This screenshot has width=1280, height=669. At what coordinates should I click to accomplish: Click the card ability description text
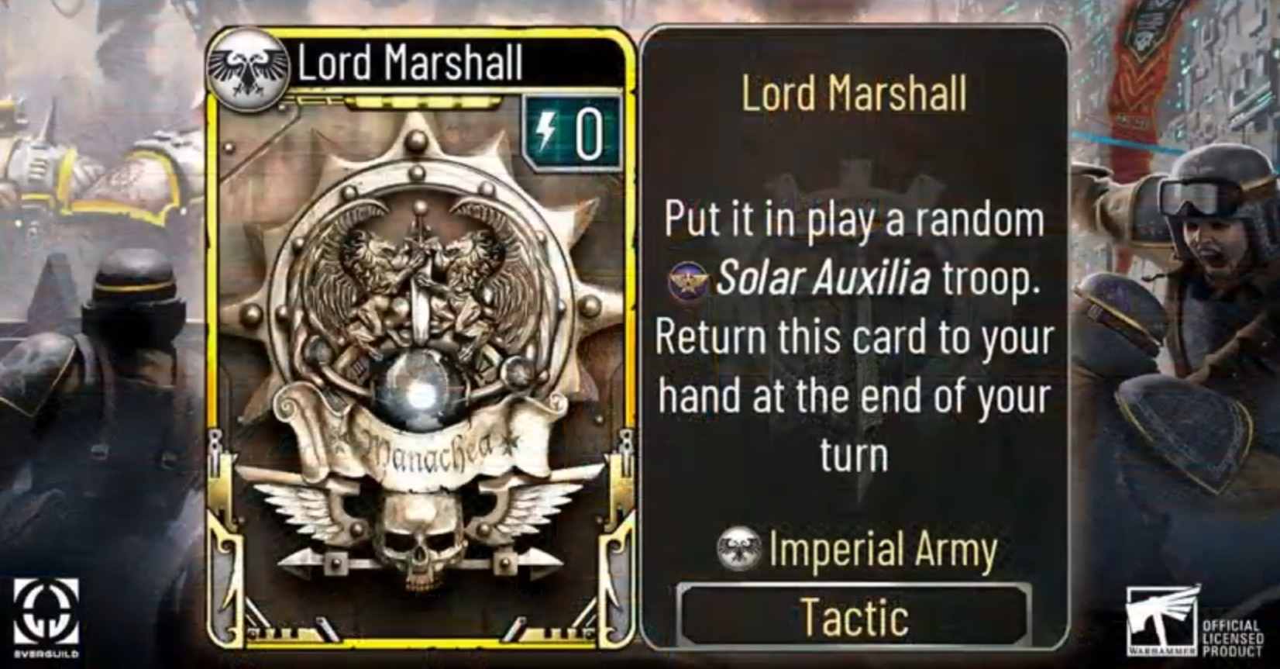(854, 337)
